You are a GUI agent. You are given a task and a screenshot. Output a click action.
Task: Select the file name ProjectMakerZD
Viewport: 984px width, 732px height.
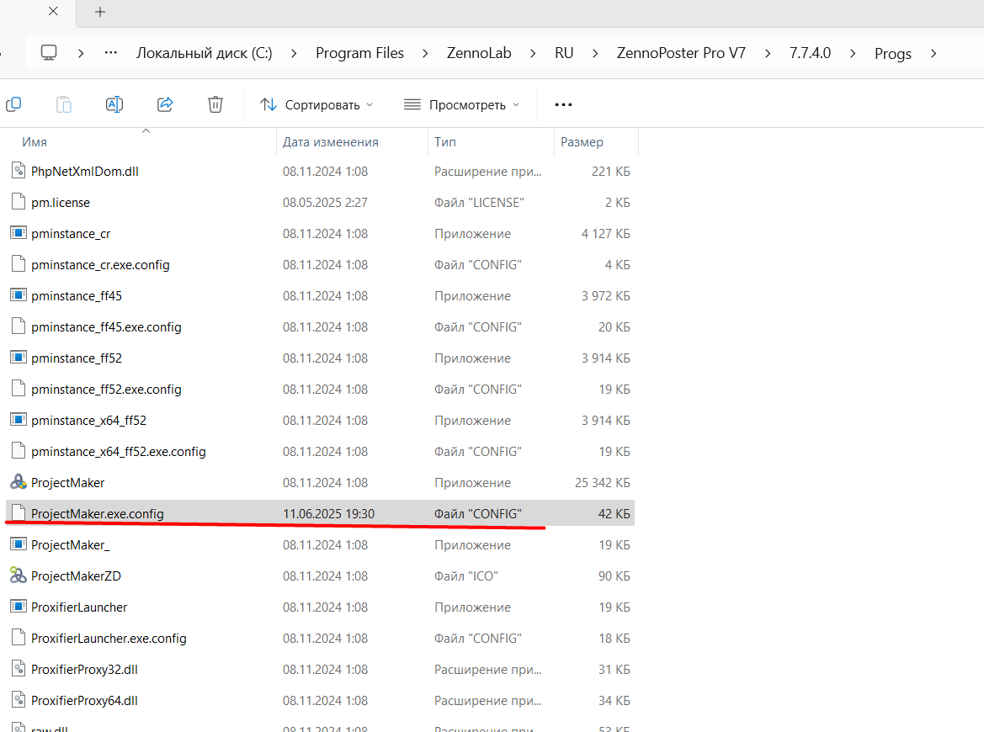pos(76,576)
